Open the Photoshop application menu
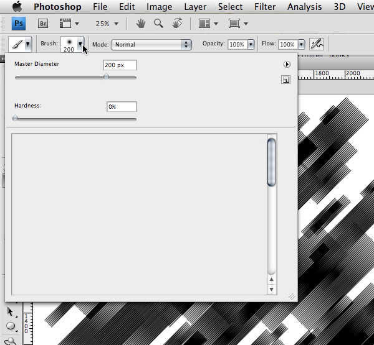Screen dimensions: 374x345 [57, 7]
